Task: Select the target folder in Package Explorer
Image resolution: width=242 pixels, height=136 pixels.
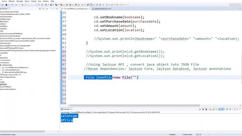Action: click(x=2, y=82)
